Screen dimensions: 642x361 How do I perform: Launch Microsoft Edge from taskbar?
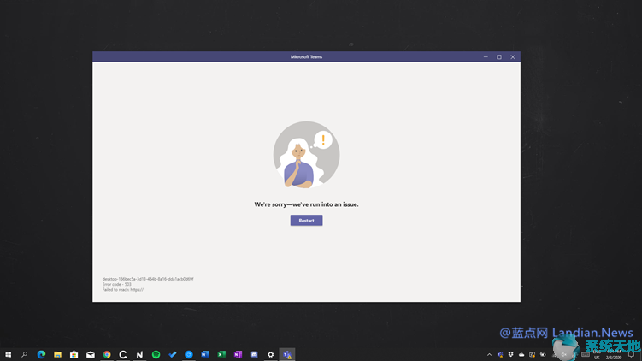tap(41, 354)
